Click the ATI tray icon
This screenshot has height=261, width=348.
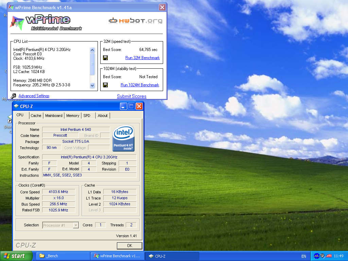(329, 256)
